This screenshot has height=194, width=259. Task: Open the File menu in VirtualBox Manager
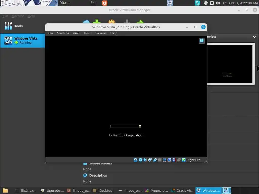pyautogui.click(x=5, y=16)
